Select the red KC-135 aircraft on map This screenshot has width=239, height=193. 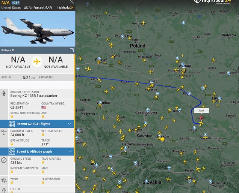point(201,118)
